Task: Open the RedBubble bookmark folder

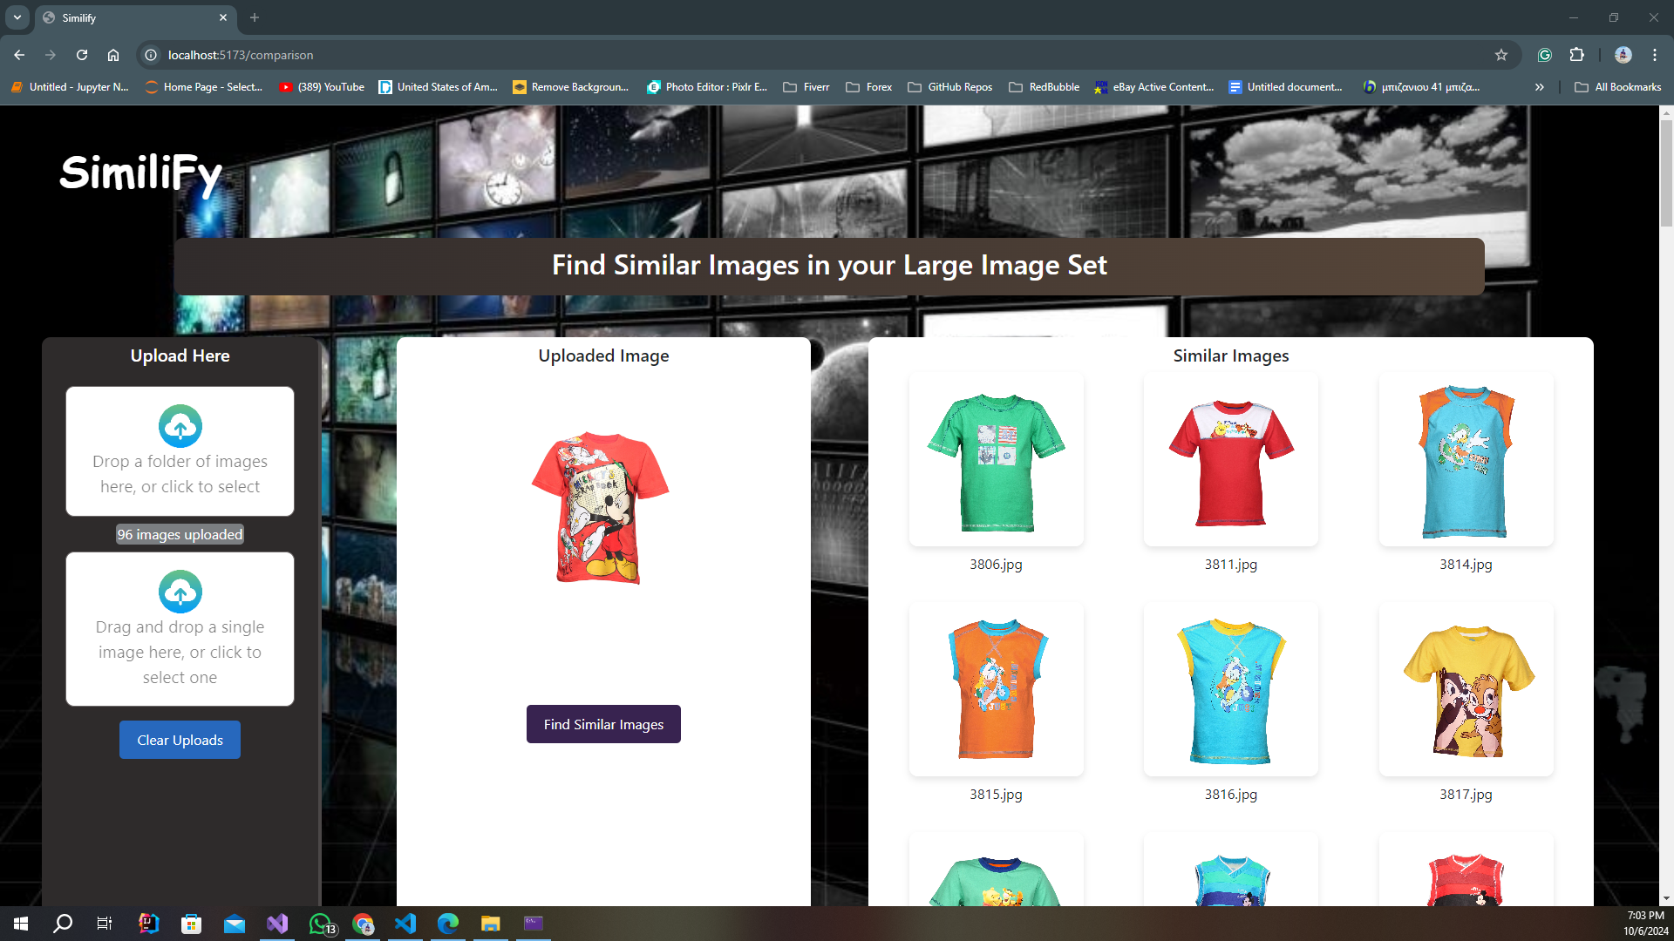Action: [1045, 87]
